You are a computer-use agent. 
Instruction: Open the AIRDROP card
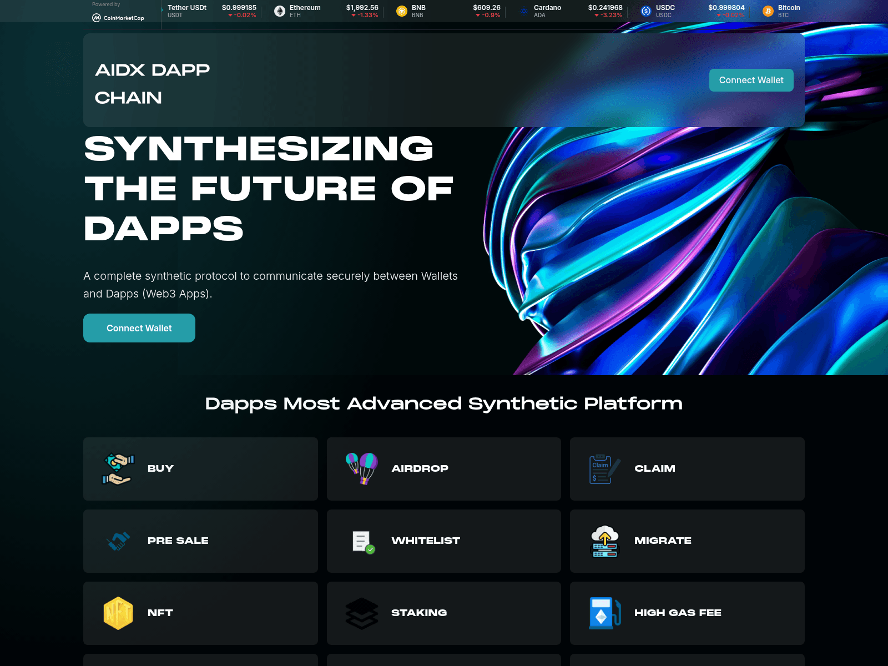[x=444, y=469]
